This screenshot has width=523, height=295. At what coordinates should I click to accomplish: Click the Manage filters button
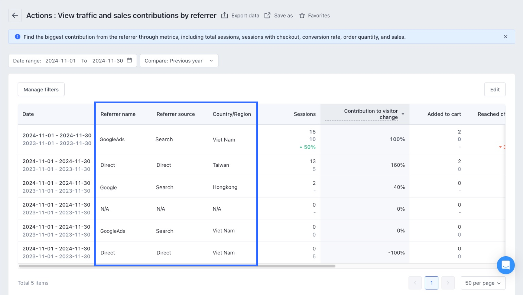(x=41, y=90)
